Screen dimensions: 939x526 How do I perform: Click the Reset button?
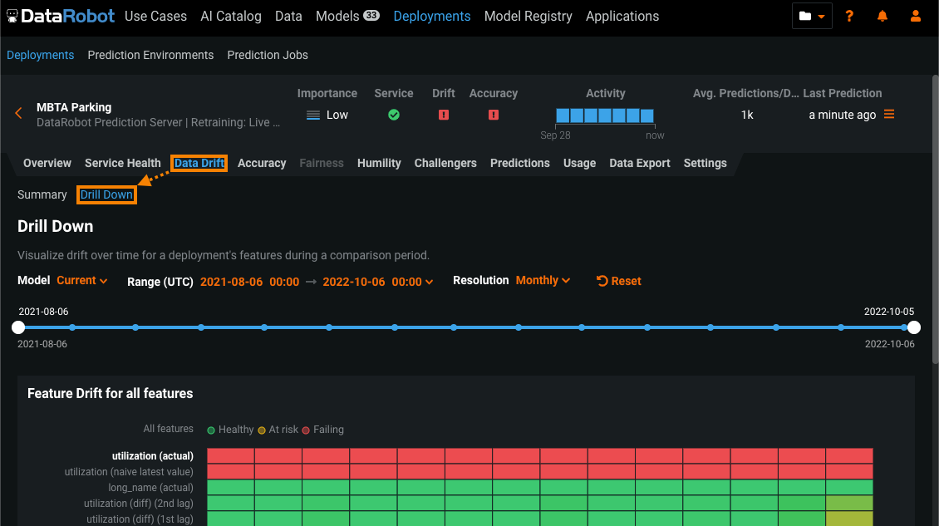click(x=619, y=281)
